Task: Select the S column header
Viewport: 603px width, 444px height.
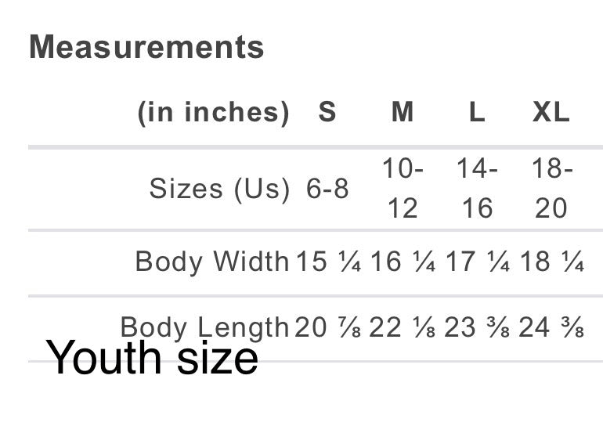Action: [327, 113]
